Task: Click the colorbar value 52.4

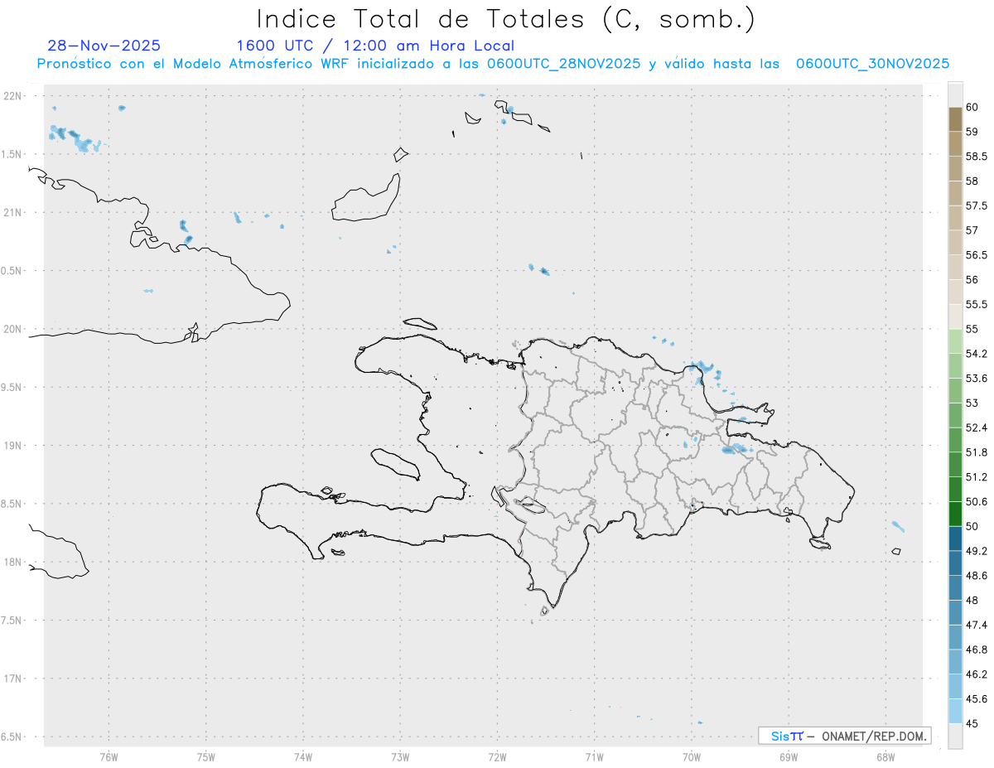Action: point(977,427)
